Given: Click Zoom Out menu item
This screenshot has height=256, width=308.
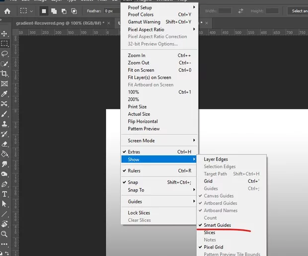Looking at the screenshot, I should (x=159, y=63).
